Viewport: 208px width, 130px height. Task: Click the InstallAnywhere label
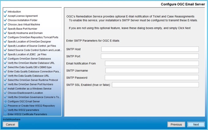[x=12, y=119]
